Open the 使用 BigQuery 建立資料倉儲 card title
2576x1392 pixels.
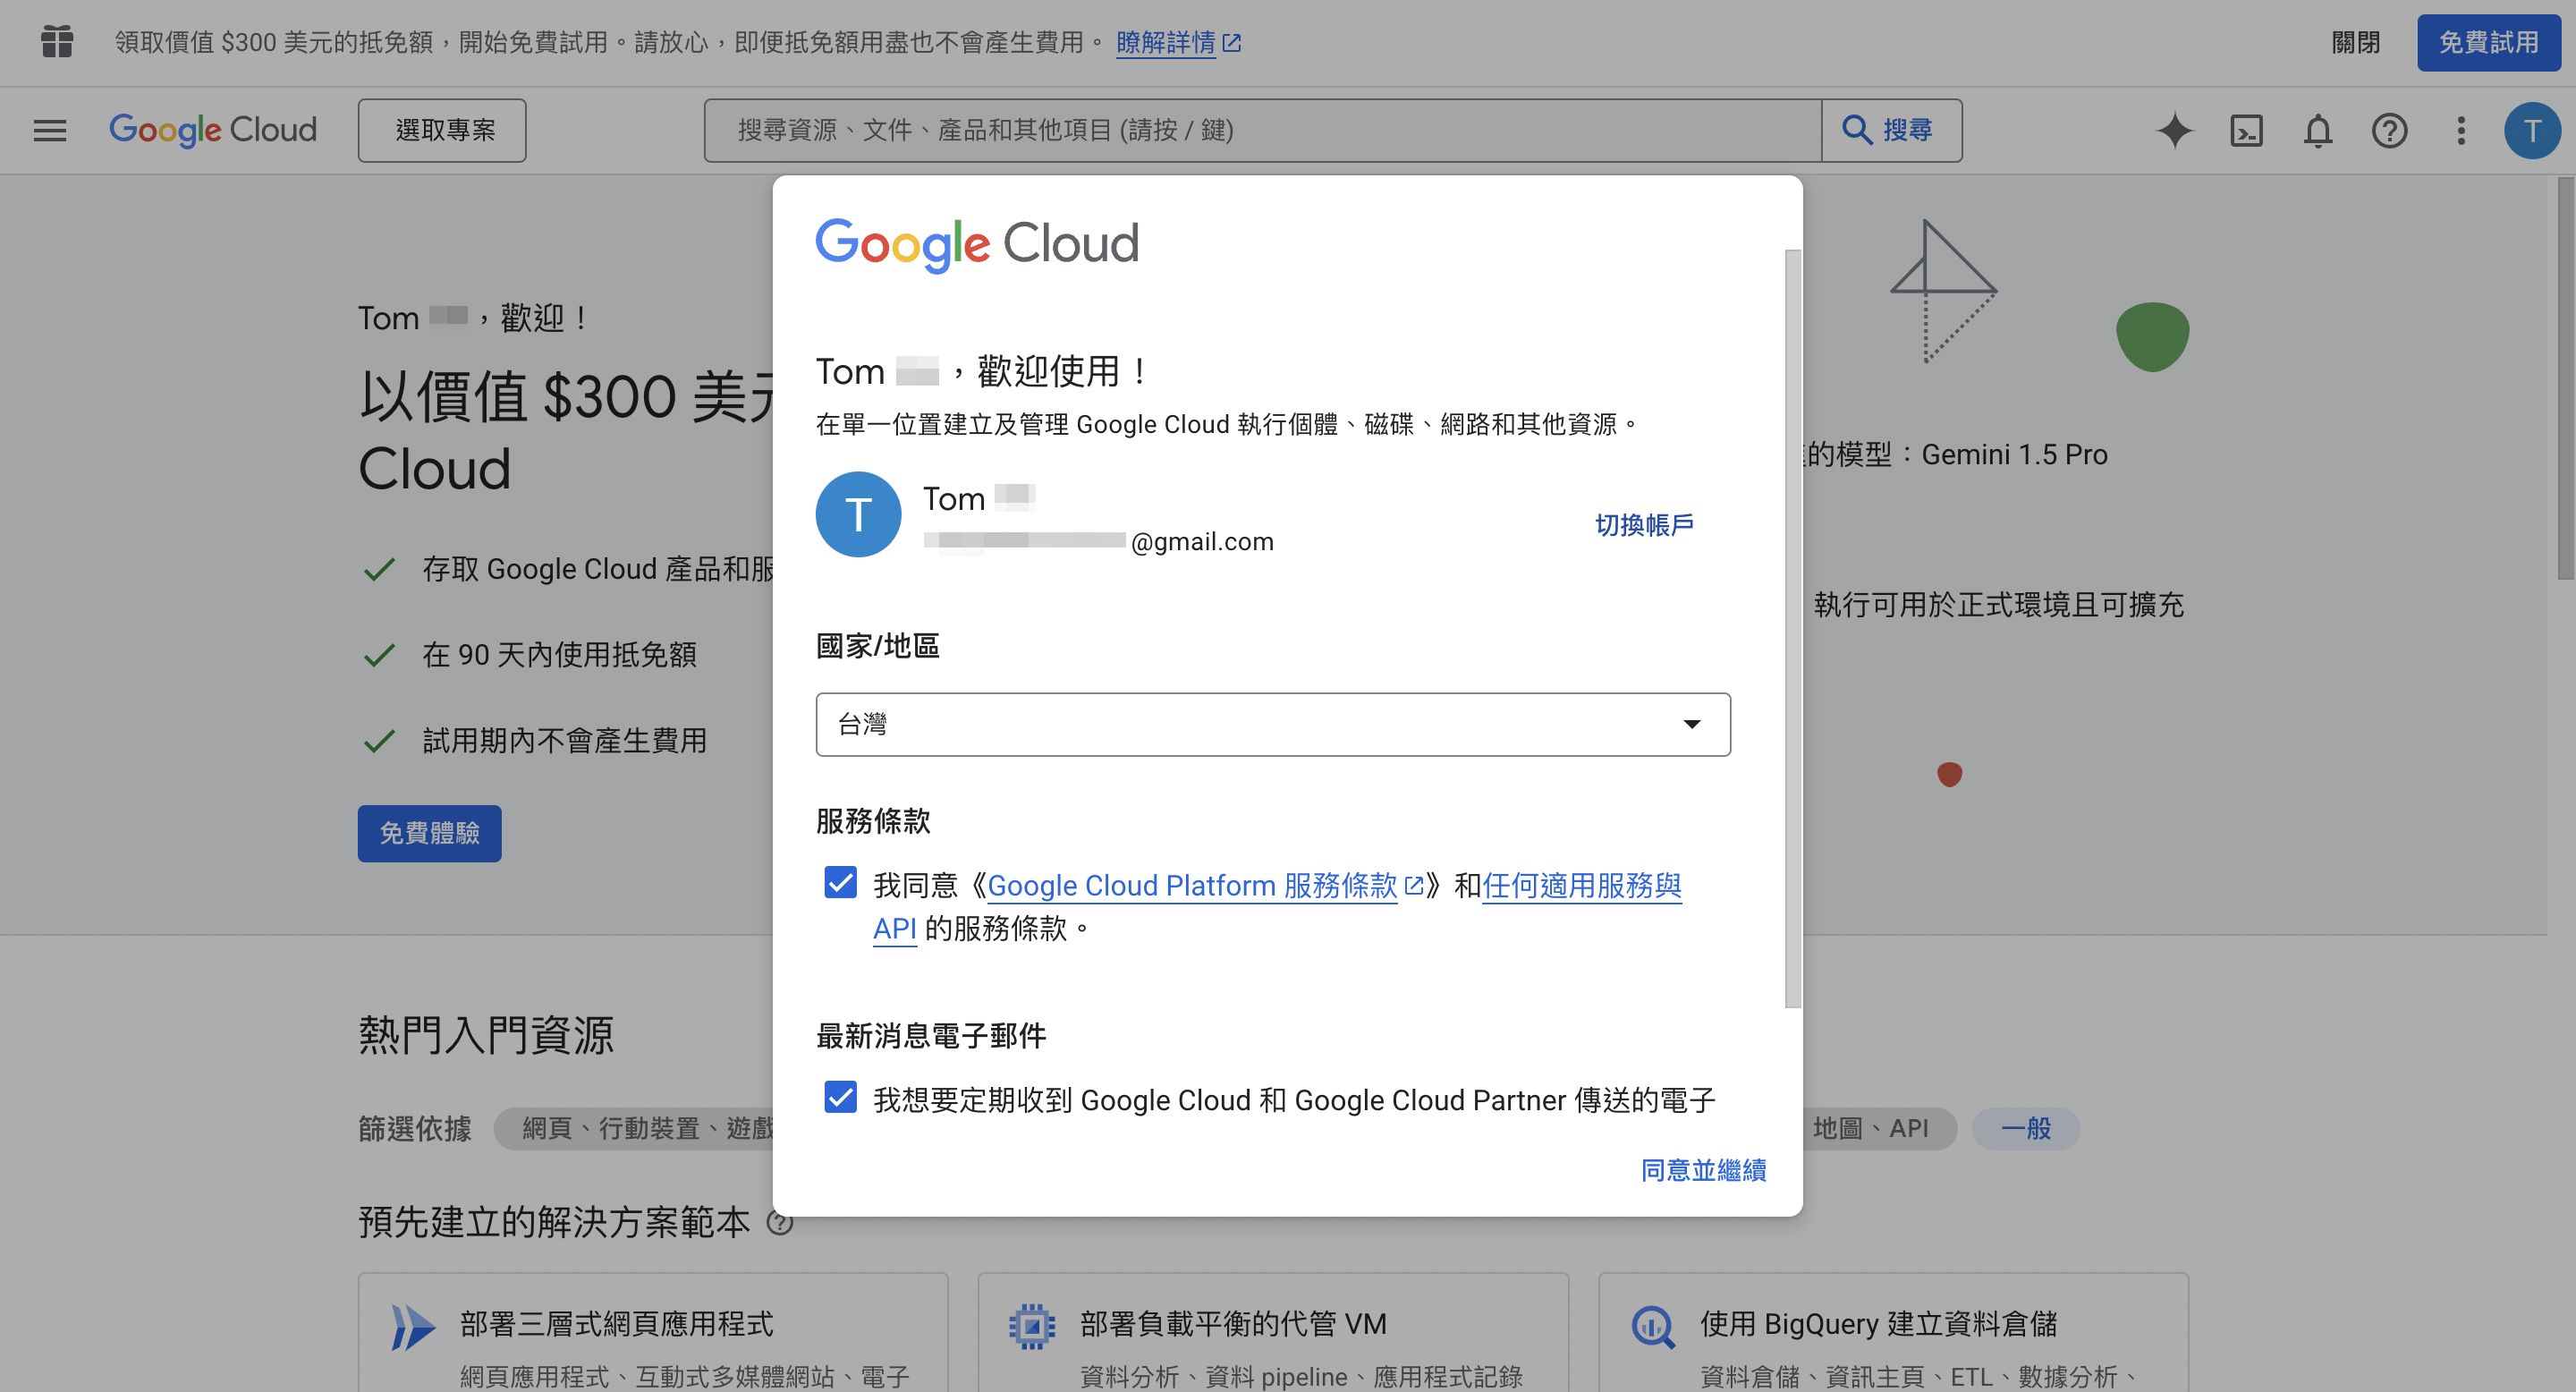(x=1879, y=1324)
